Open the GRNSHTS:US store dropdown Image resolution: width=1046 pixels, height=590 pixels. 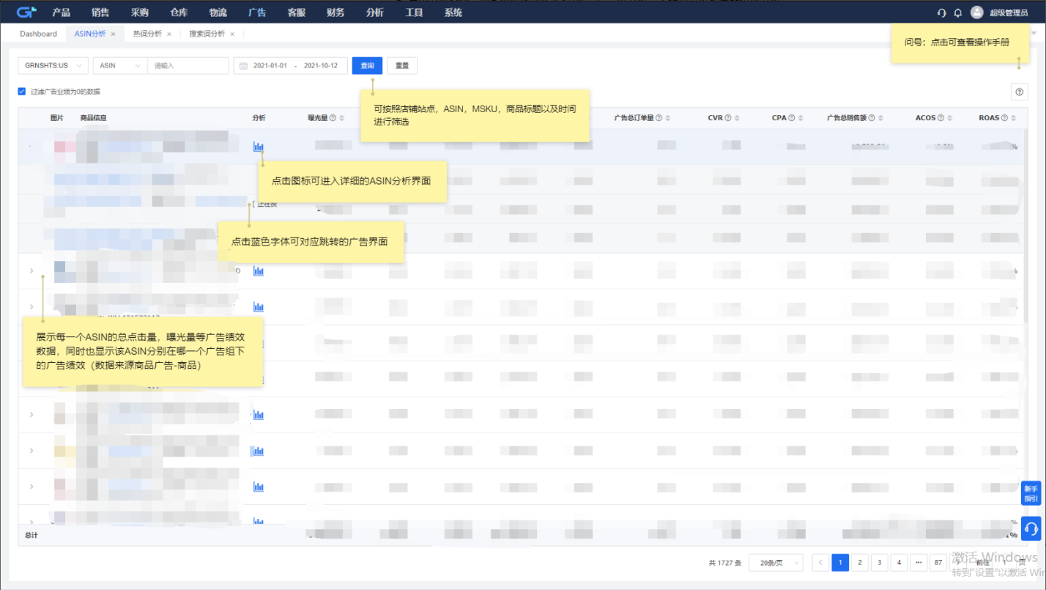pos(53,66)
